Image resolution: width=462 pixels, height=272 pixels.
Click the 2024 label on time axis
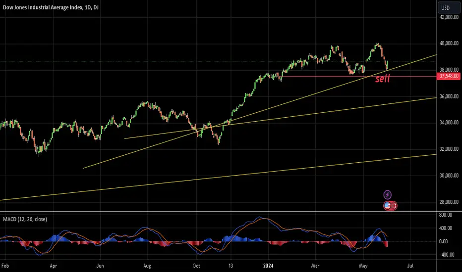(x=268, y=266)
